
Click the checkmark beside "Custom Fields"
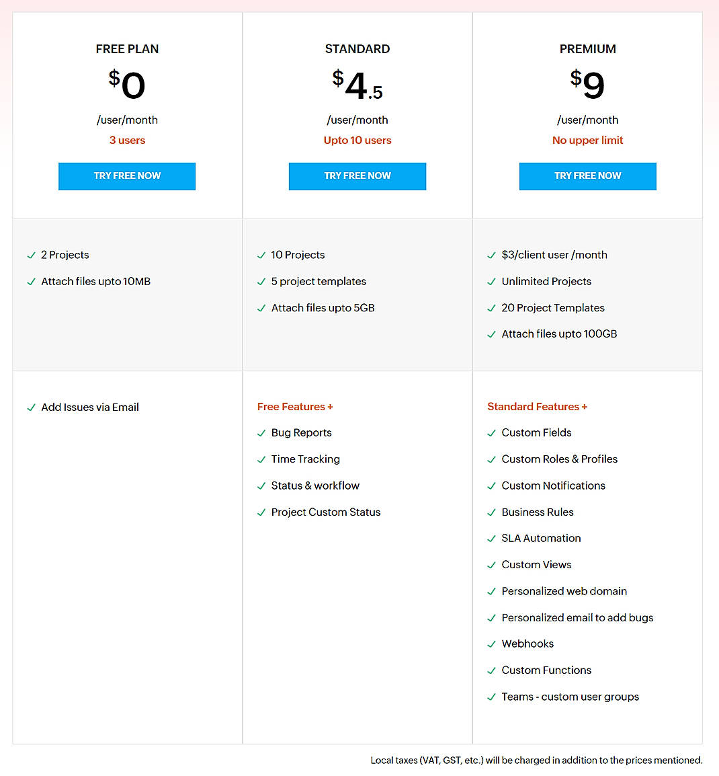point(491,433)
